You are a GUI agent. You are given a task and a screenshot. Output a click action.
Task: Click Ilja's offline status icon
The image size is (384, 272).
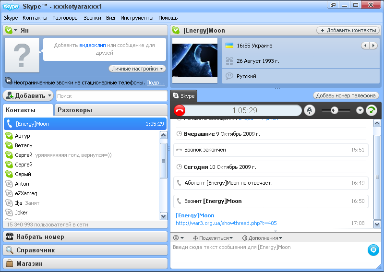[x=9, y=203]
